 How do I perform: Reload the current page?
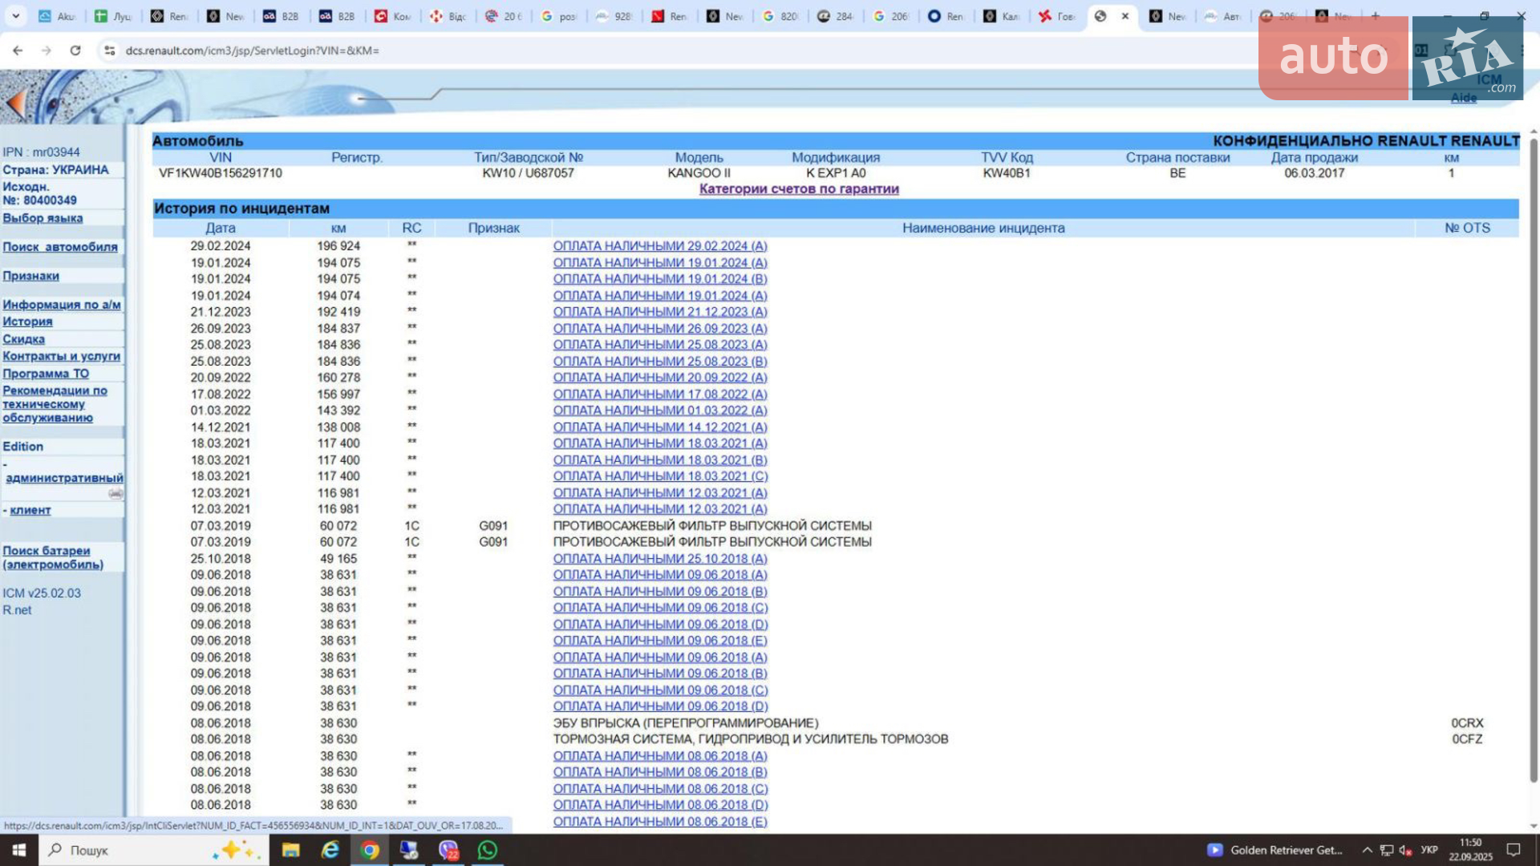pos(75,51)
